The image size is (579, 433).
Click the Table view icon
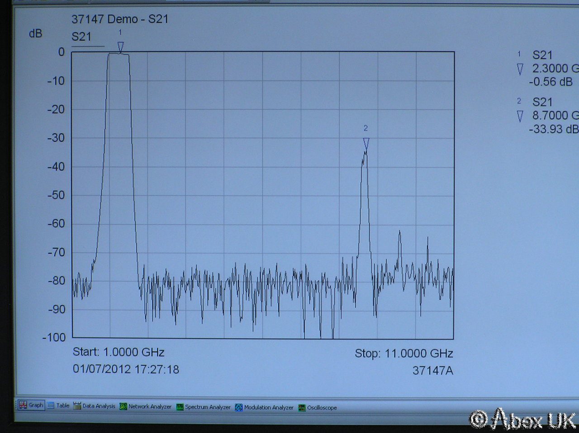(51, 405)
